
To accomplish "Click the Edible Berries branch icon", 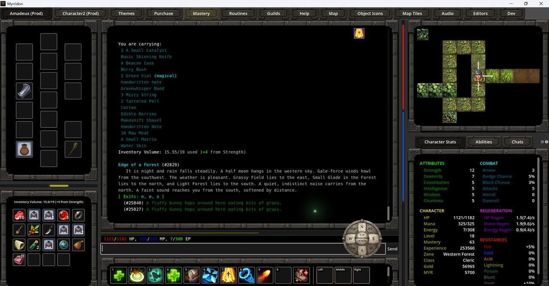I will [x=34, y=230].
